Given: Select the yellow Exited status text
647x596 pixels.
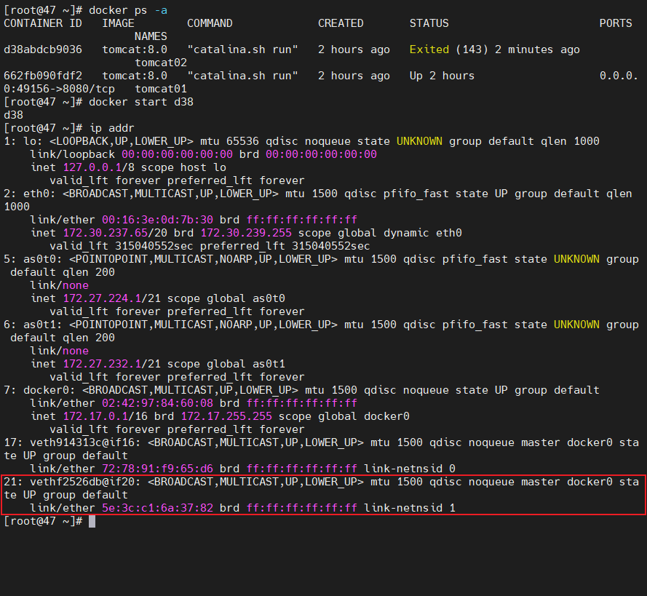Looking at the screenshot, I should pyautogui.click(x=429, y=49).
